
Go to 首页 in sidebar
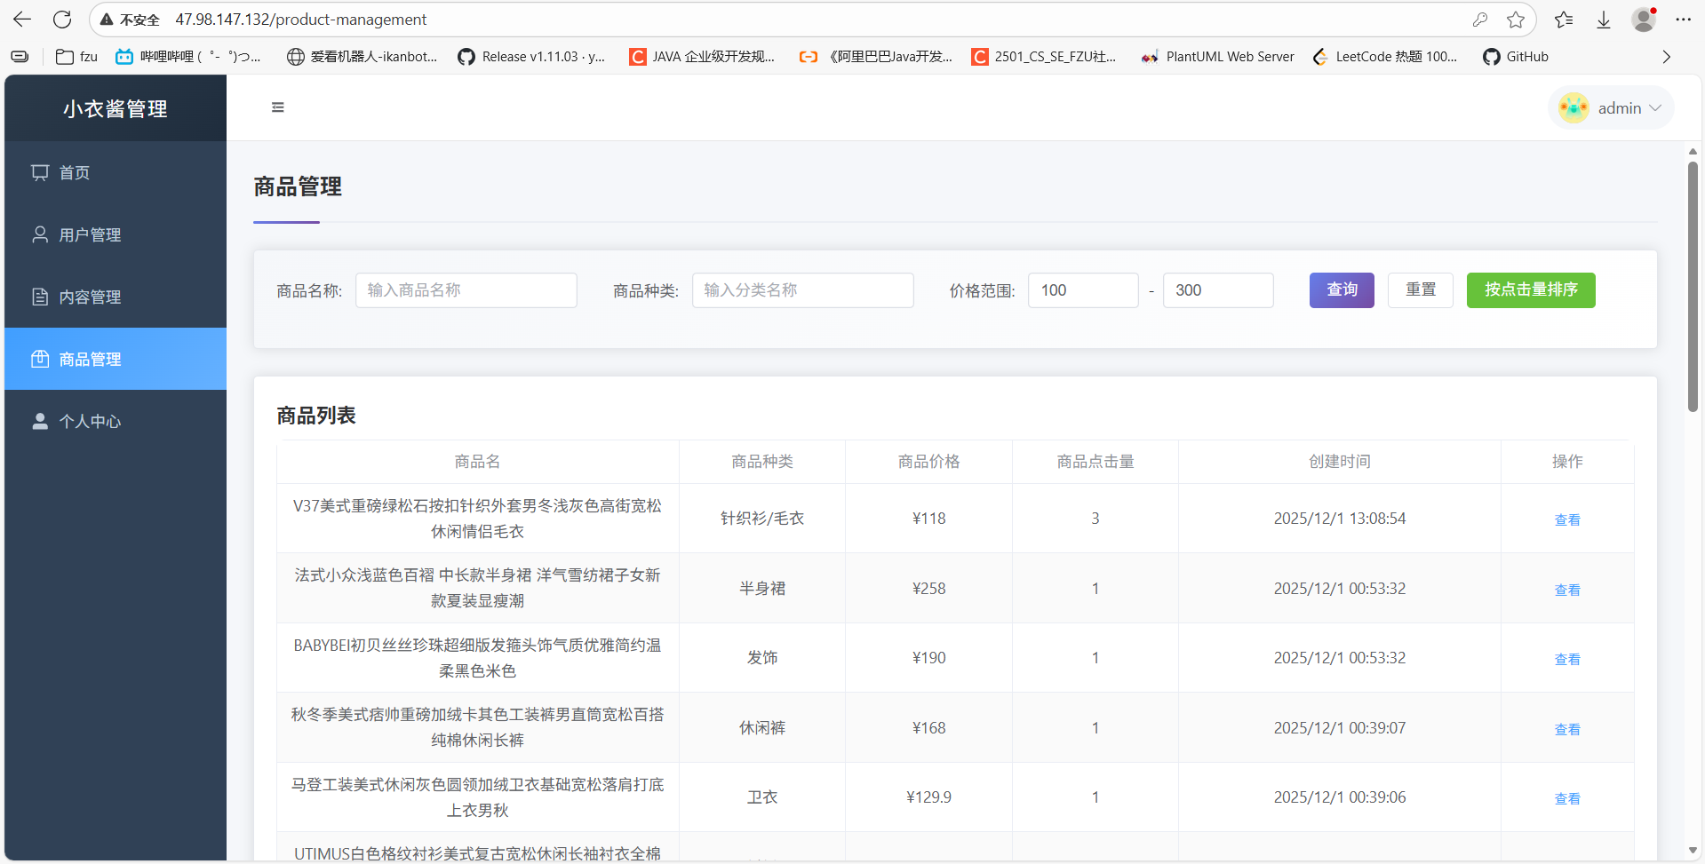point(116,172)
